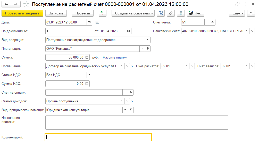
Task: Navigate back with left arrow
Action: 7,4
